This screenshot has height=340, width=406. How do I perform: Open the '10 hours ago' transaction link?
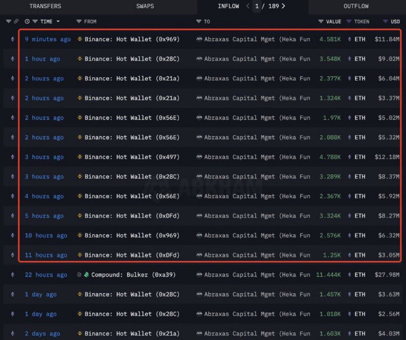pos(46,236)
